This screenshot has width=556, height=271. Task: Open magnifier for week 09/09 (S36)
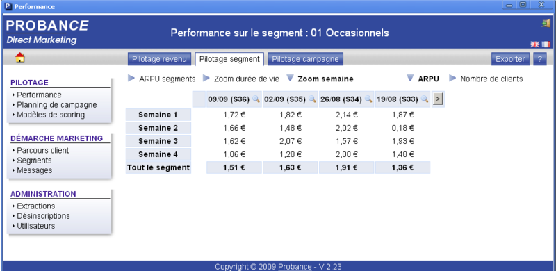pyautogui.click(x=256, y=99)
